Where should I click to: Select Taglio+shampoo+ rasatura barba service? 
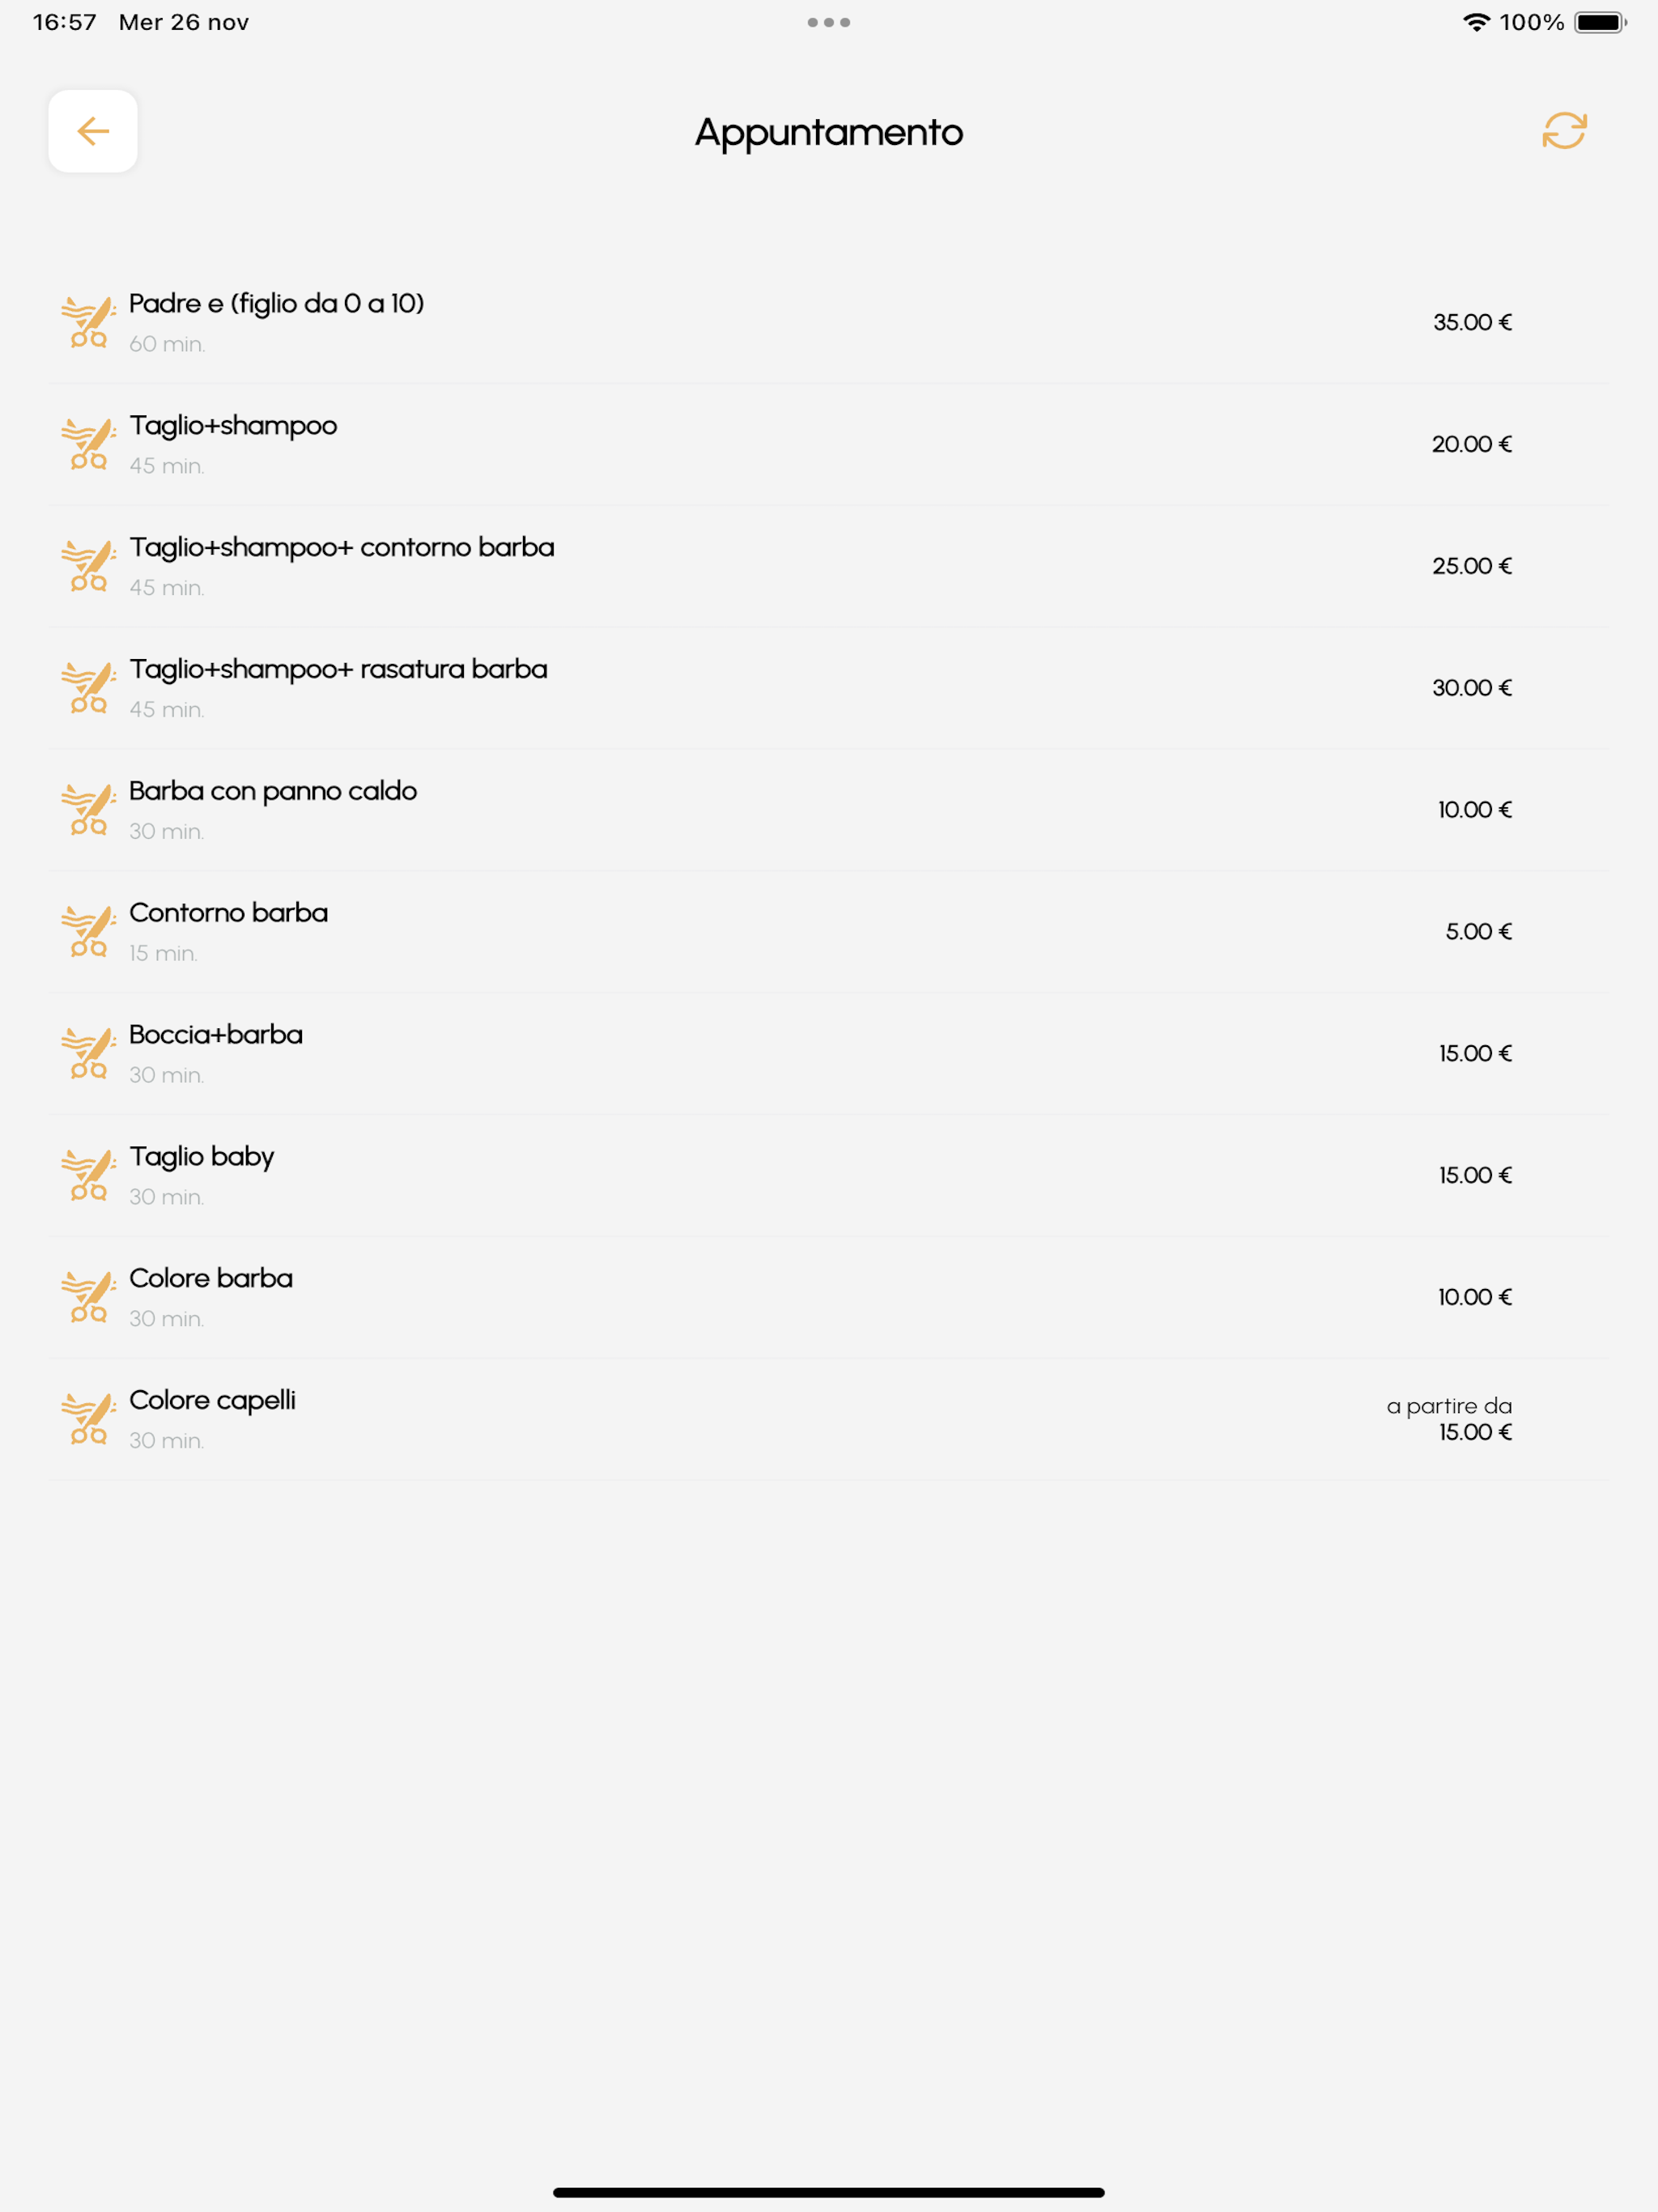828,688
